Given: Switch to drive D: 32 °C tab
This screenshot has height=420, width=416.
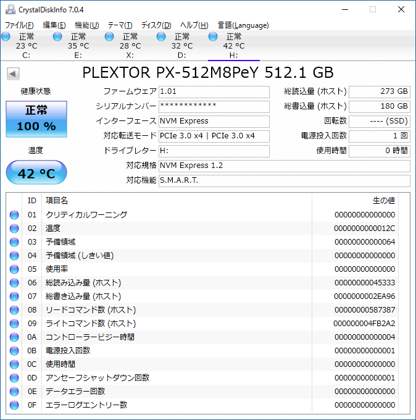Looking at the screenshot, I should [x=182, y=46].
